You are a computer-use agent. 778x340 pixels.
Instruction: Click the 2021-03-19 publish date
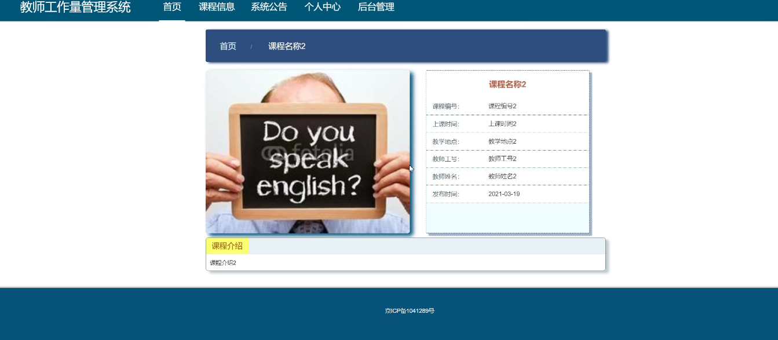point(504,194)
